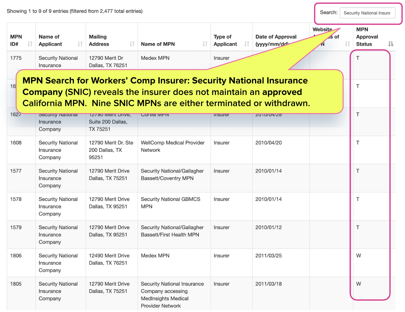The image size is (405, 312).
Task: Toggle MPN Approval Status sort icon
Action: [x=391, y=44]
